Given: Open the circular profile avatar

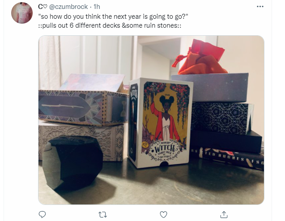Looking at the screenshot, I should click(x=22, y=13).
